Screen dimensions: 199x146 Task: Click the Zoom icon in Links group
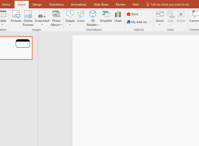[160, 14]
